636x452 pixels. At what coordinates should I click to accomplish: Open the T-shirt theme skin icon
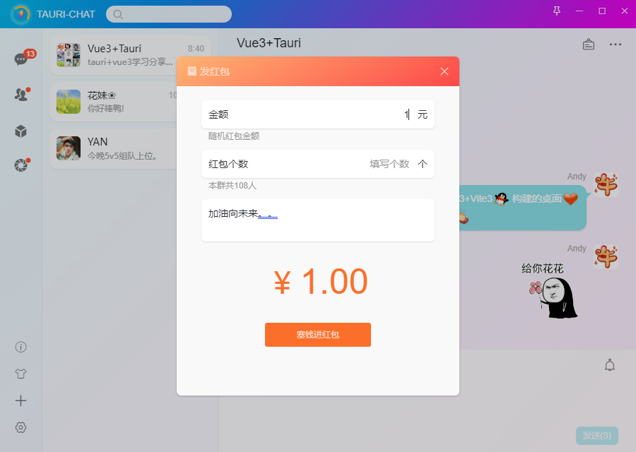tap(20, 374)
